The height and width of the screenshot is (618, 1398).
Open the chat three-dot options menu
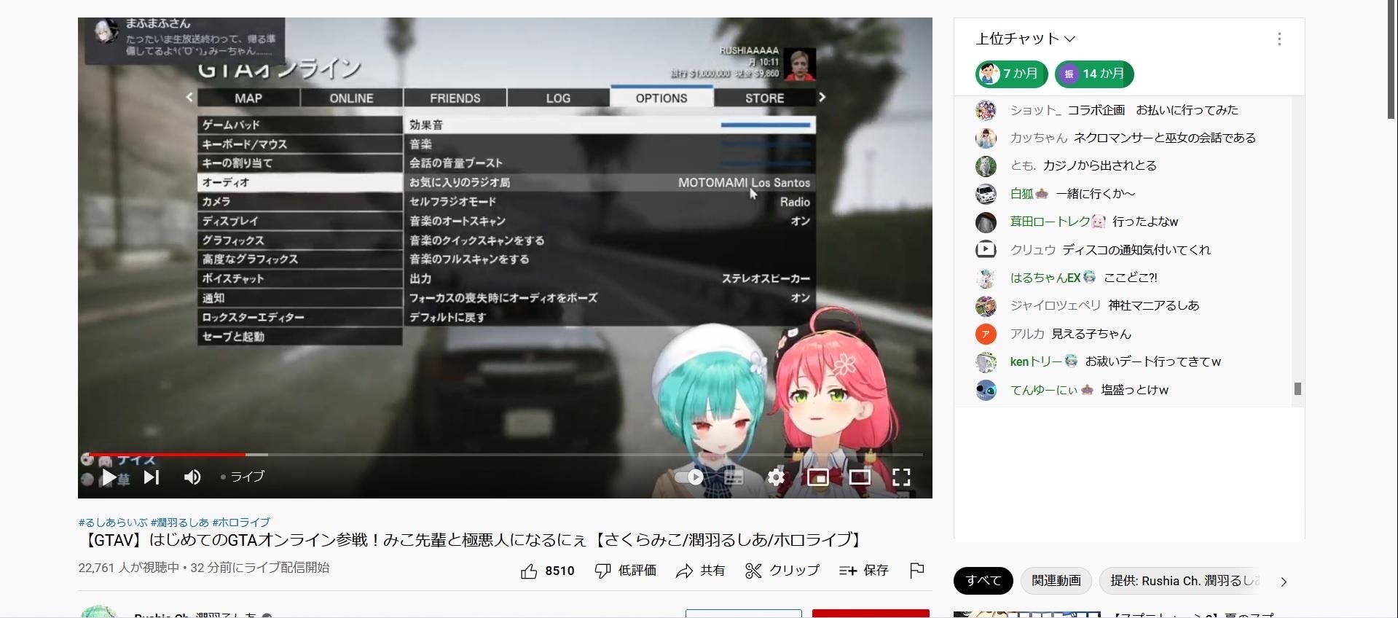(1279, 39)
